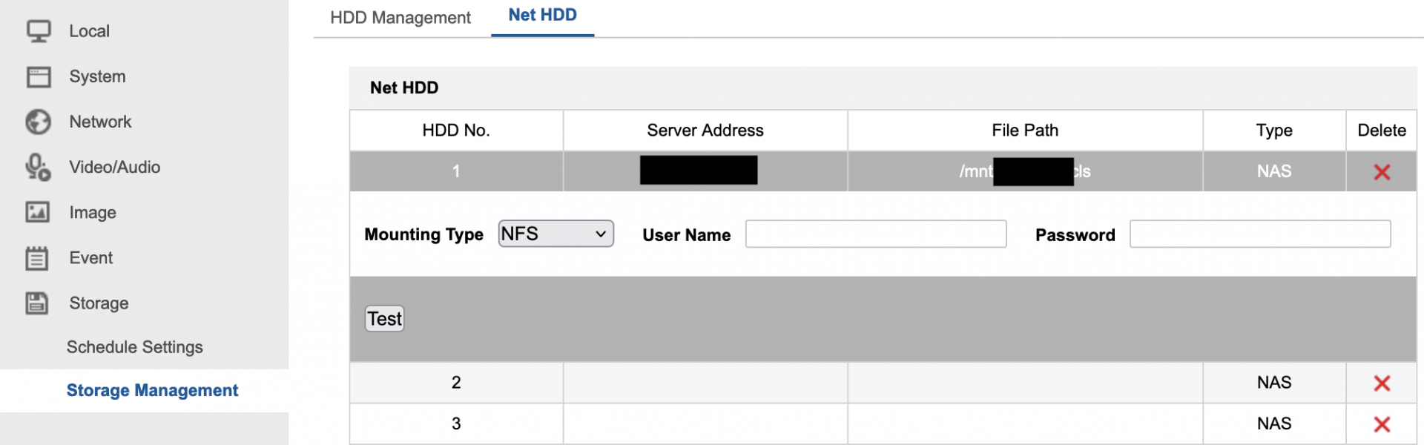Select HDD No. 3 row cell
Image resolution: width=1424 pixels, height=445 pixels.
[x=456, y=423]
